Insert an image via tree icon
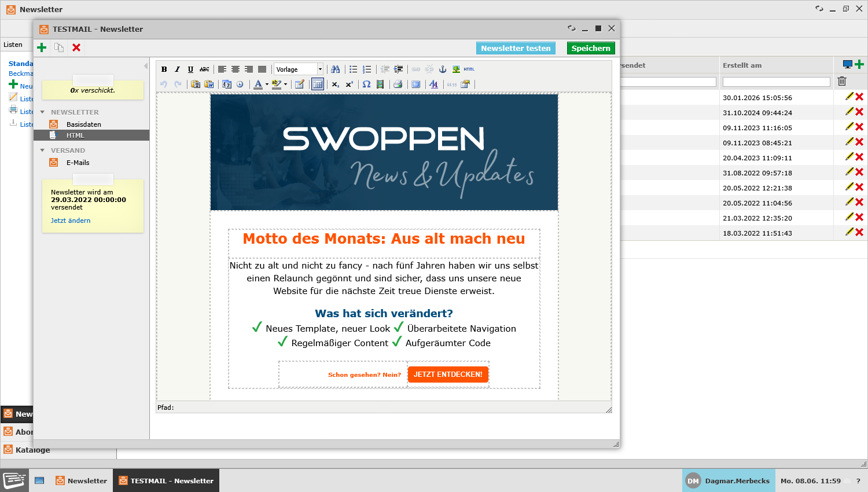 pos(456,69)
